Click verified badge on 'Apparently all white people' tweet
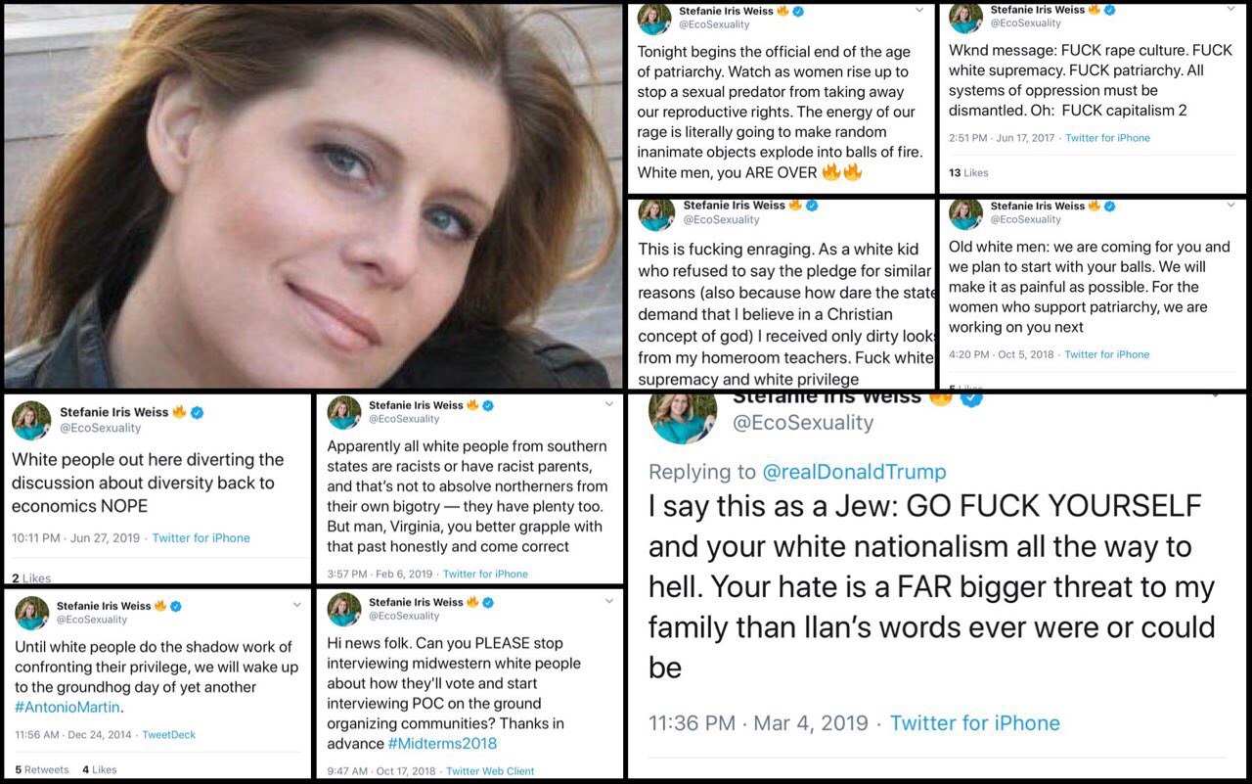This screenshot has height=784, width=1252. click(488, 405)
